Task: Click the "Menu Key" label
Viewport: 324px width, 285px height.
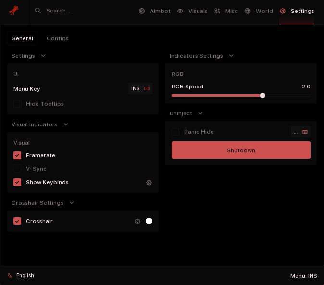Action: [x=26, y=89]
